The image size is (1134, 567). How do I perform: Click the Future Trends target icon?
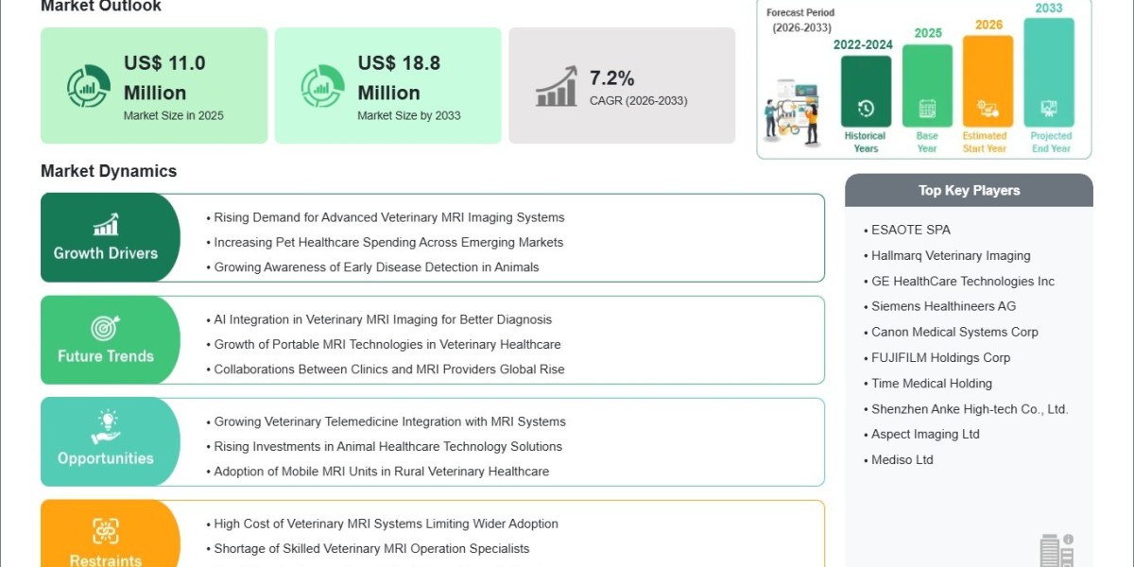pos(106,328)
